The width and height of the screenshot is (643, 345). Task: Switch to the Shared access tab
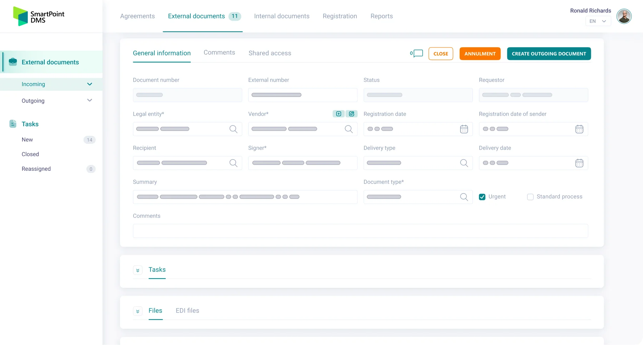(270, 53)
